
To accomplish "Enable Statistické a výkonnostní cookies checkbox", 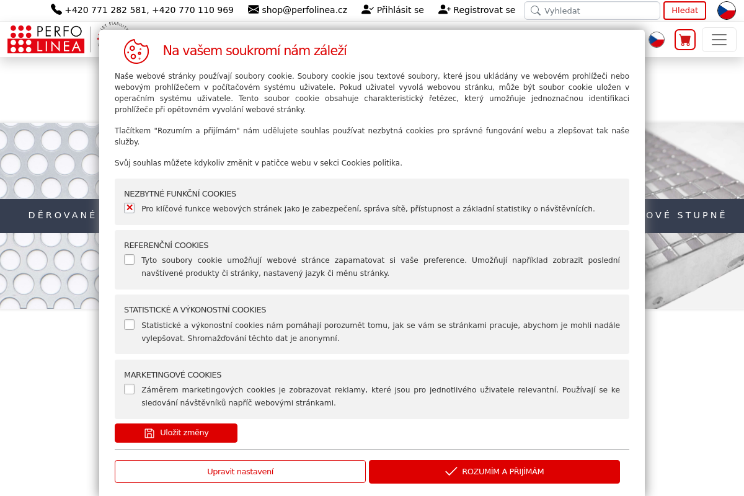I will pyautogui.click(x=129, y=324).
